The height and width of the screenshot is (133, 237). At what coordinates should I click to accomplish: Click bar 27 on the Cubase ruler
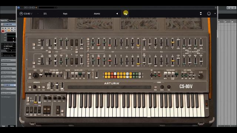tap(226, 22)
